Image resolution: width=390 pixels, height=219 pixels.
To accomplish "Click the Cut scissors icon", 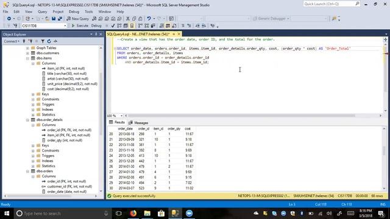I will (x=128, y=19).
